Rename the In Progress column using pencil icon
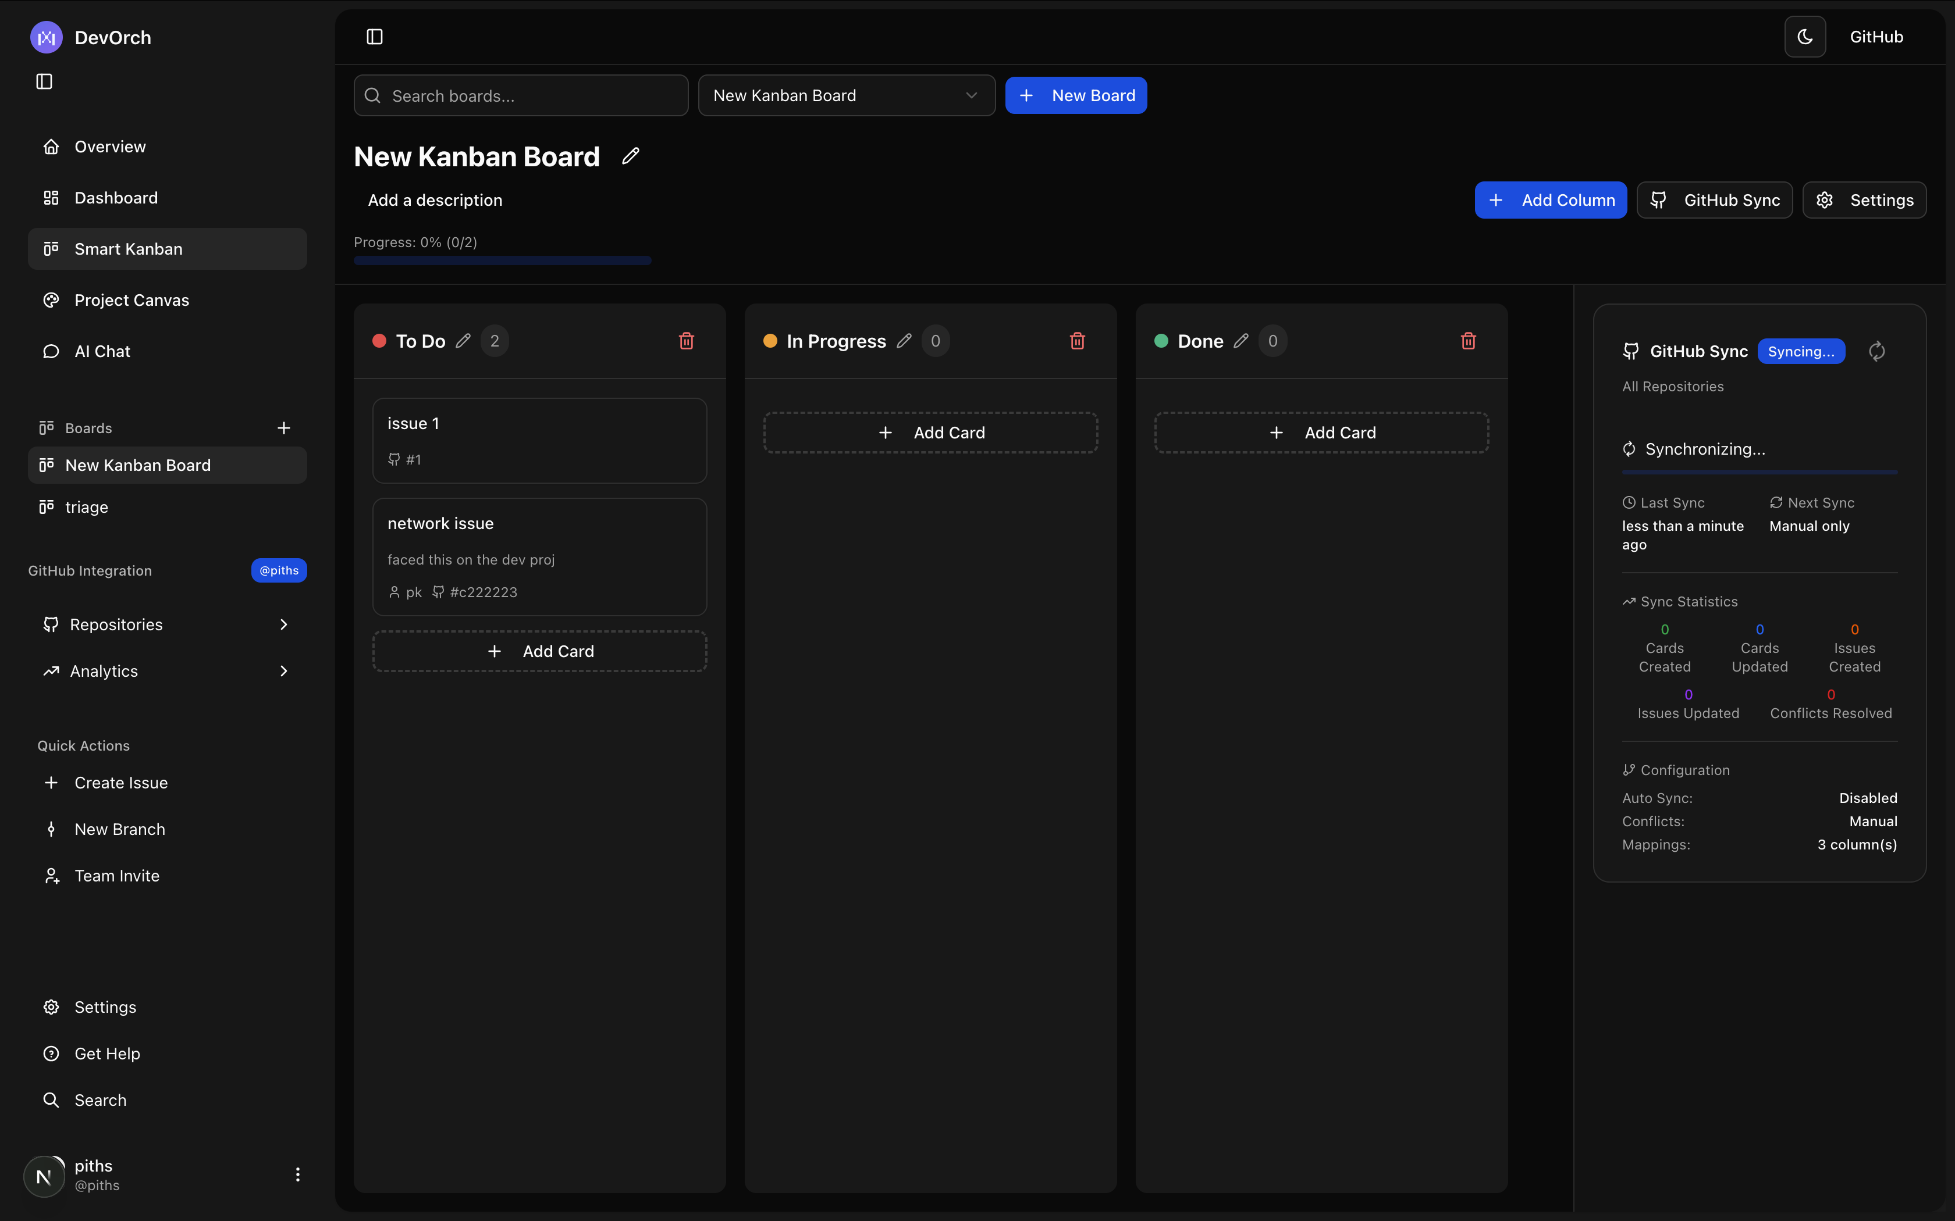Screen dimensions: 1955x1221 [x=904, y=341]
